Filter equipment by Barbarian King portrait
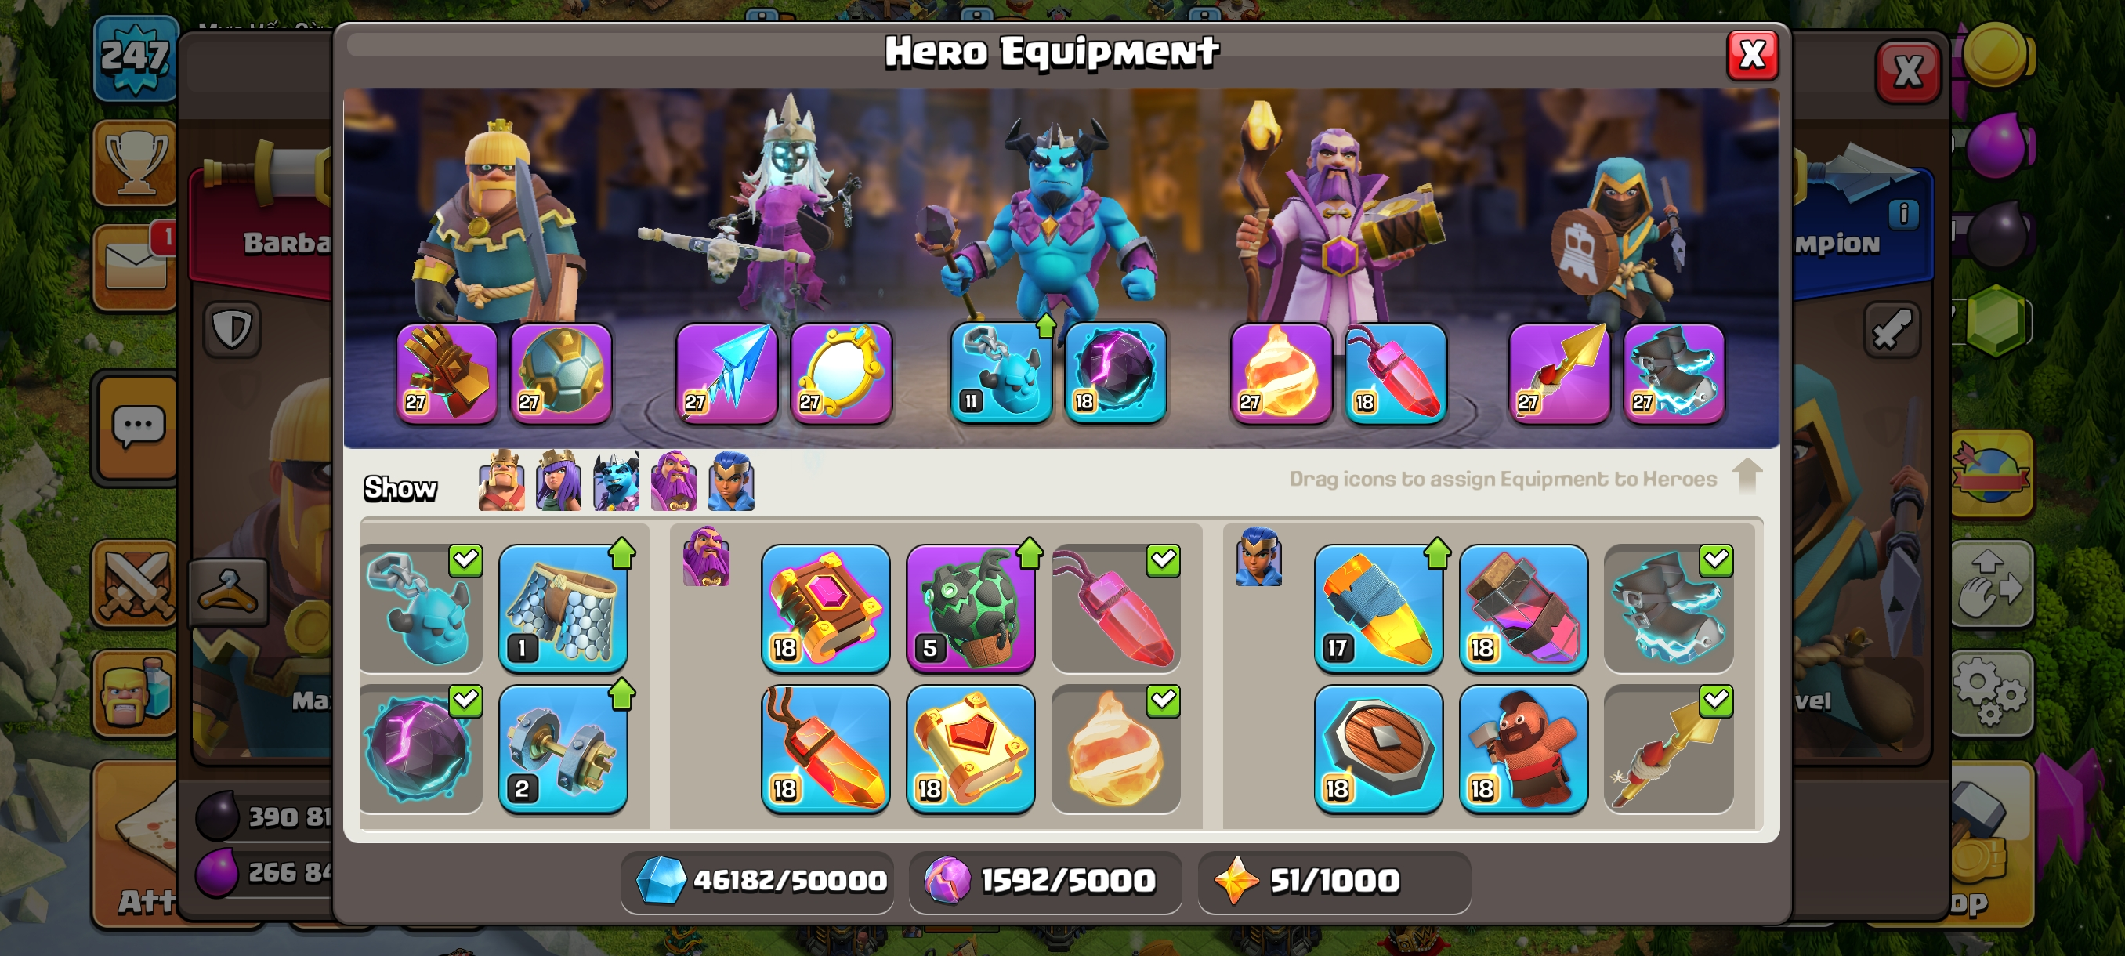The height and width of the screenshot is (956, 2125). (x=501, y=481)
